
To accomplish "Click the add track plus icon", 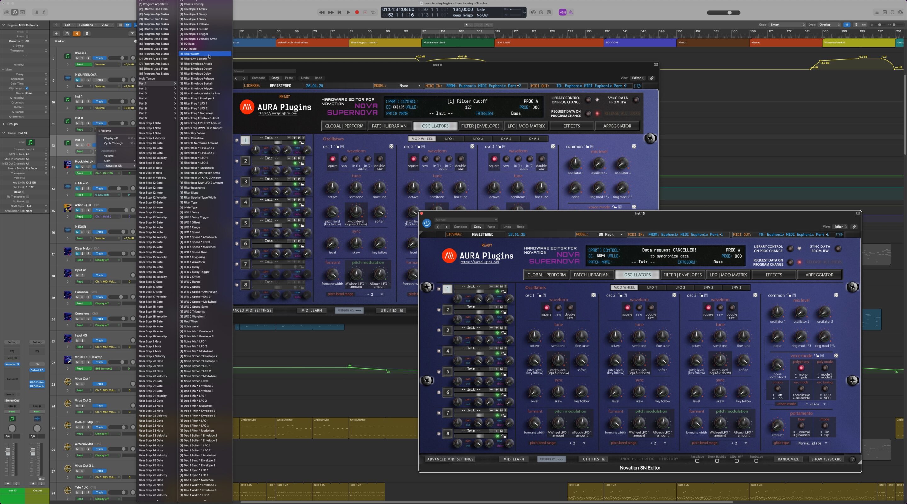I will tap(56, 34).
